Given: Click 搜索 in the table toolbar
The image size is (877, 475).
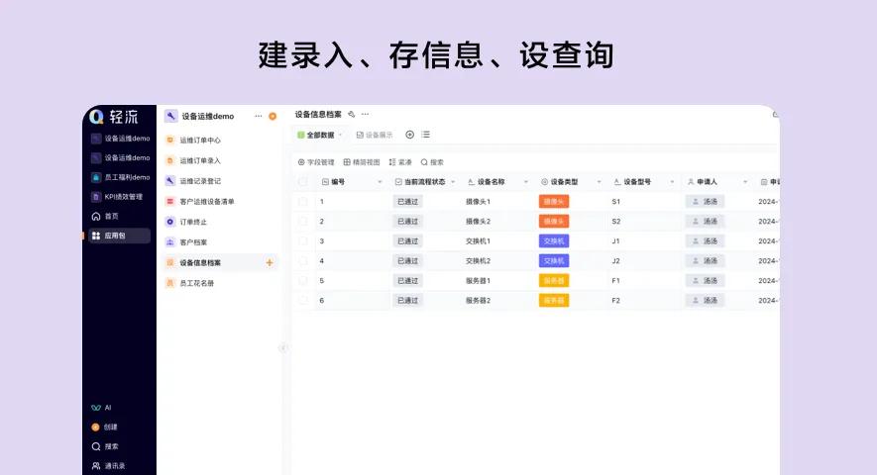Looking at the screenshot, I should pyautogui.click(x=432, y=162).
